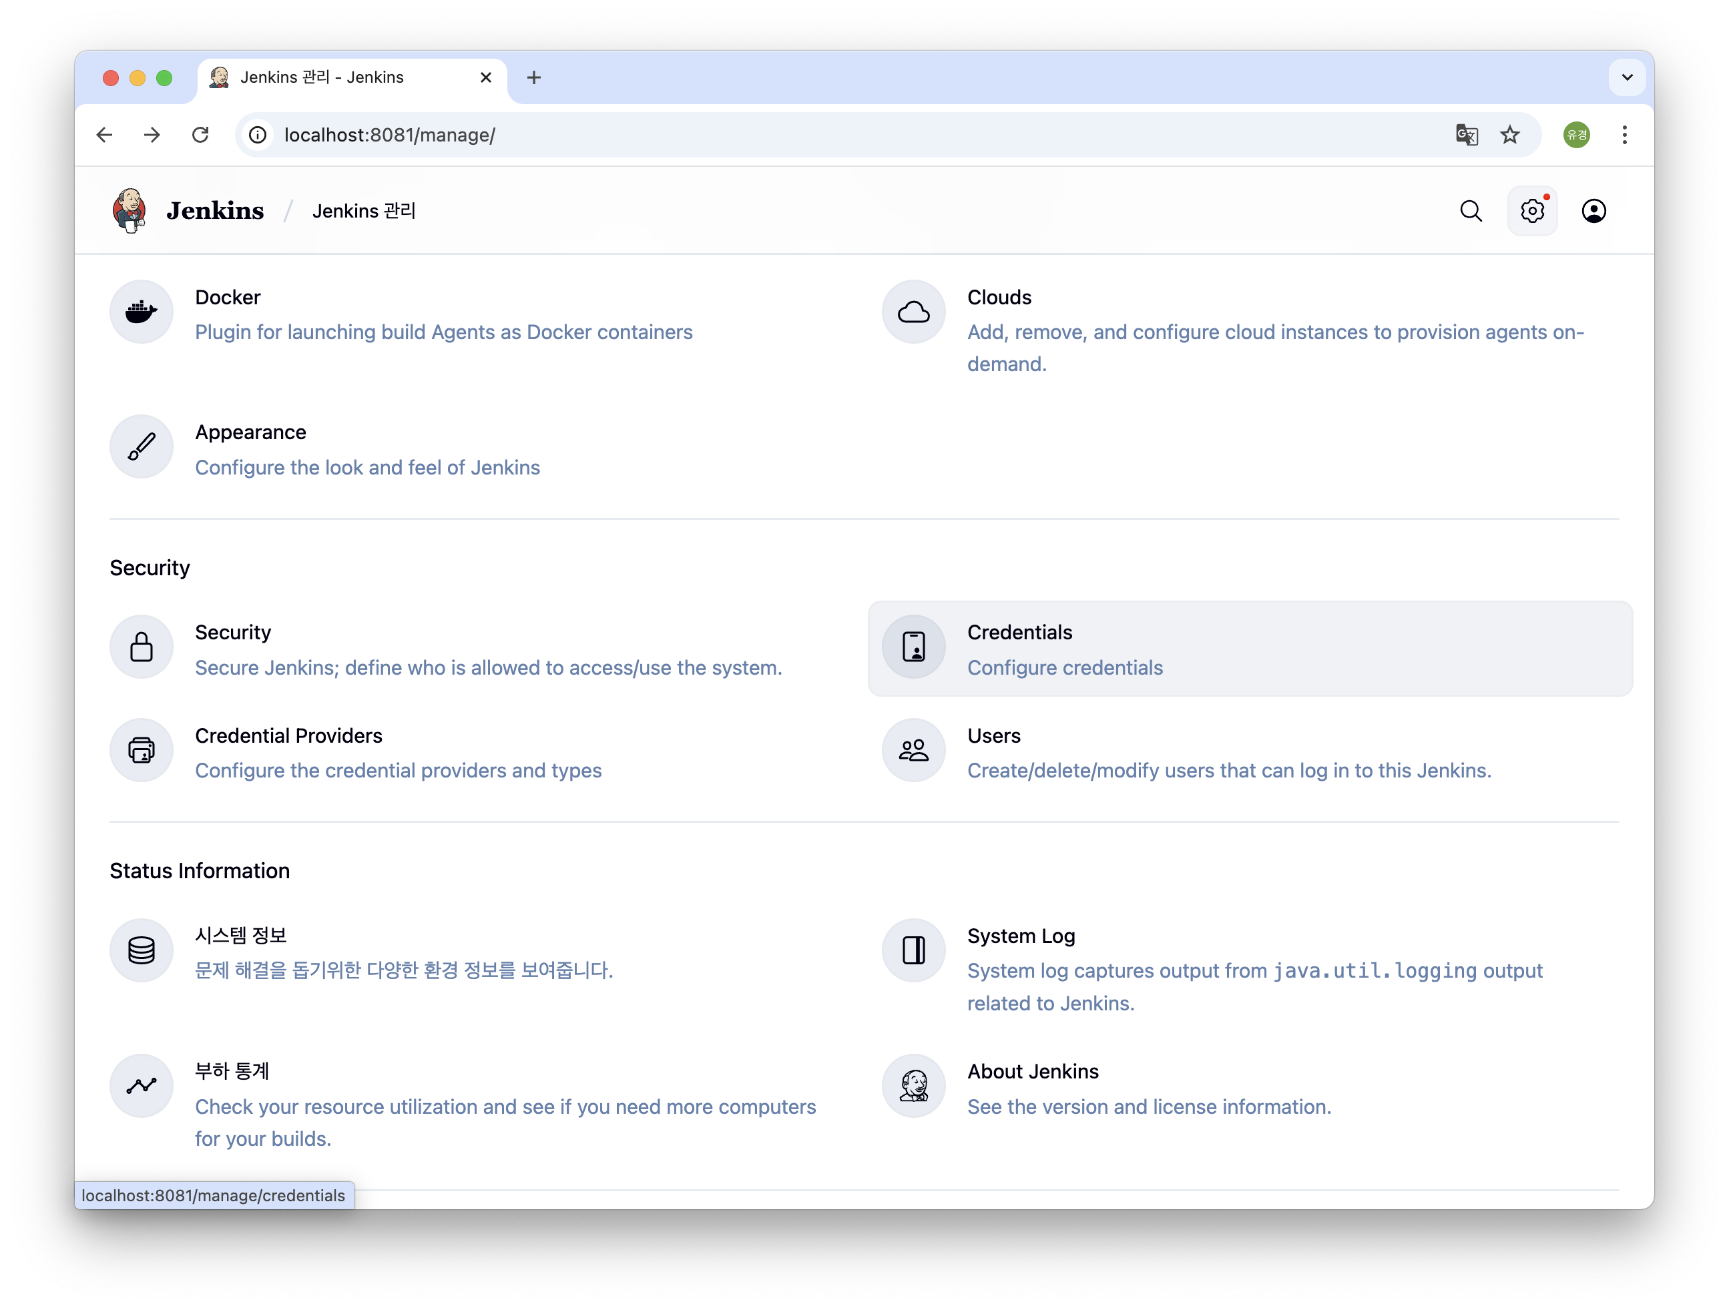Click the Appearance paintbrush icon
The image size is (1729, 1308).
141,447
